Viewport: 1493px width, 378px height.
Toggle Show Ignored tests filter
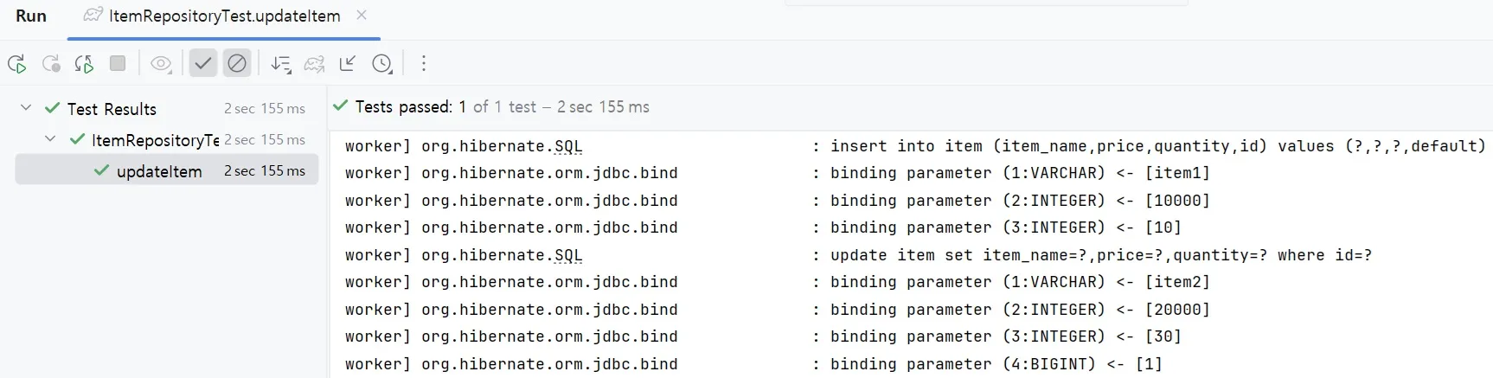coord(236,63)
